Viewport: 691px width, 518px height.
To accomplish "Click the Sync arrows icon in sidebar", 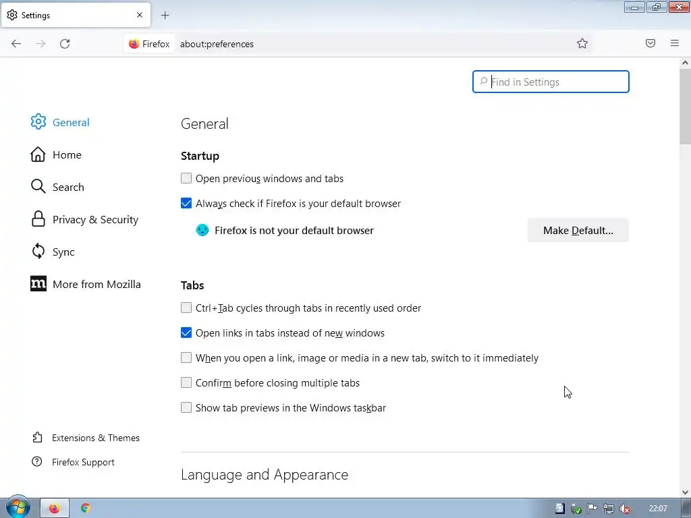I will (38, 252).
